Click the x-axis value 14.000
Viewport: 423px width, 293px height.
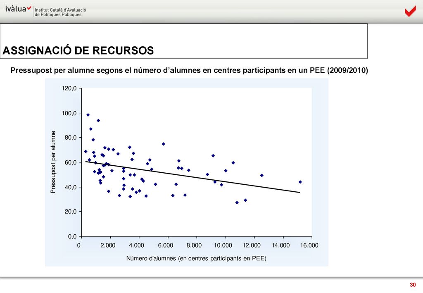click(x=280, y=245)
